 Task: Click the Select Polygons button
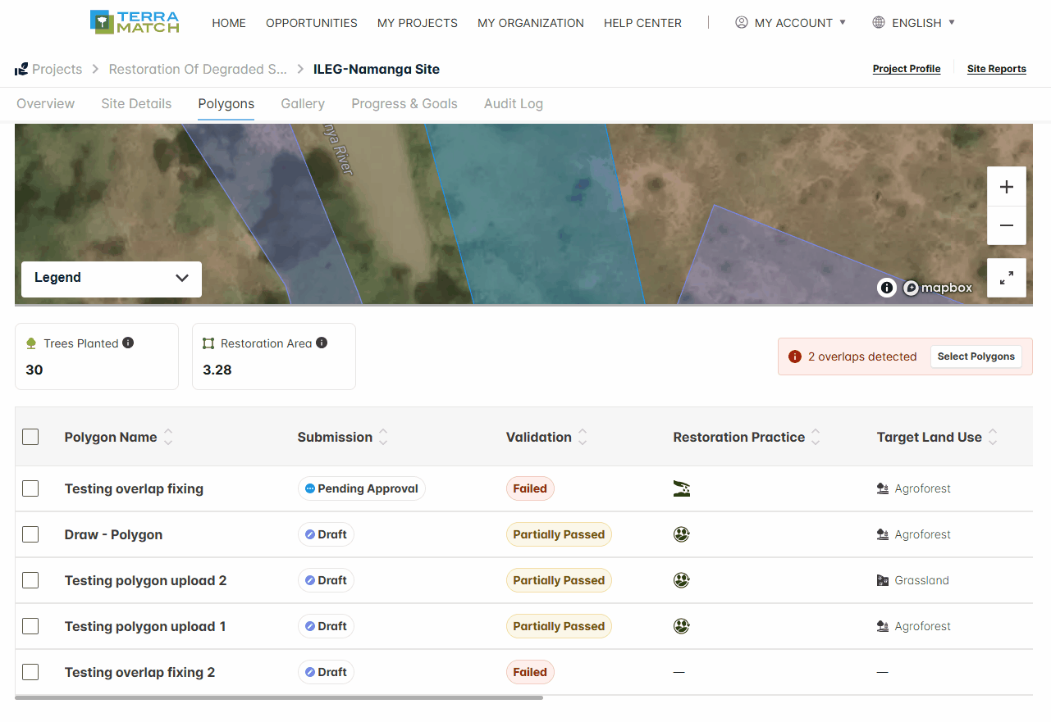click(x=976, y=356)
